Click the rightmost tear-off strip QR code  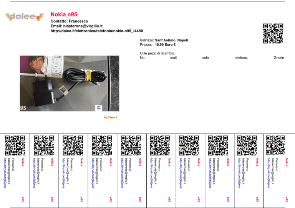pos(276,145)
